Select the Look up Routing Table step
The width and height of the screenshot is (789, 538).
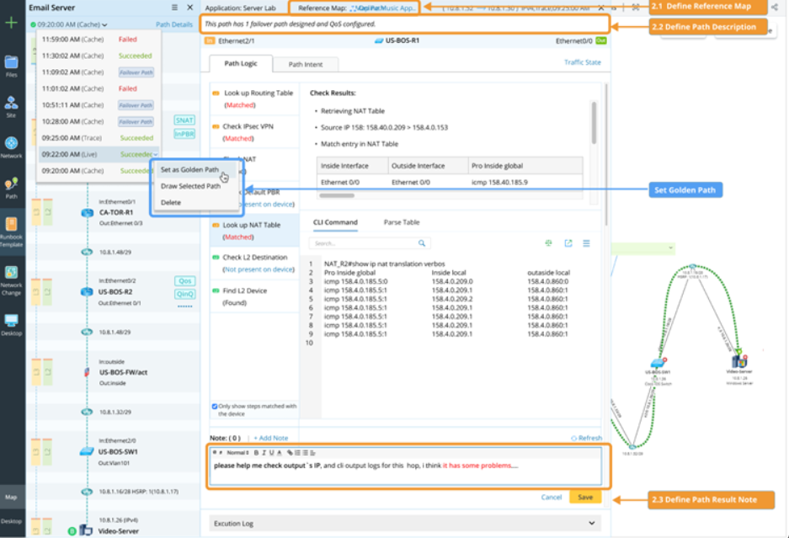254,99
